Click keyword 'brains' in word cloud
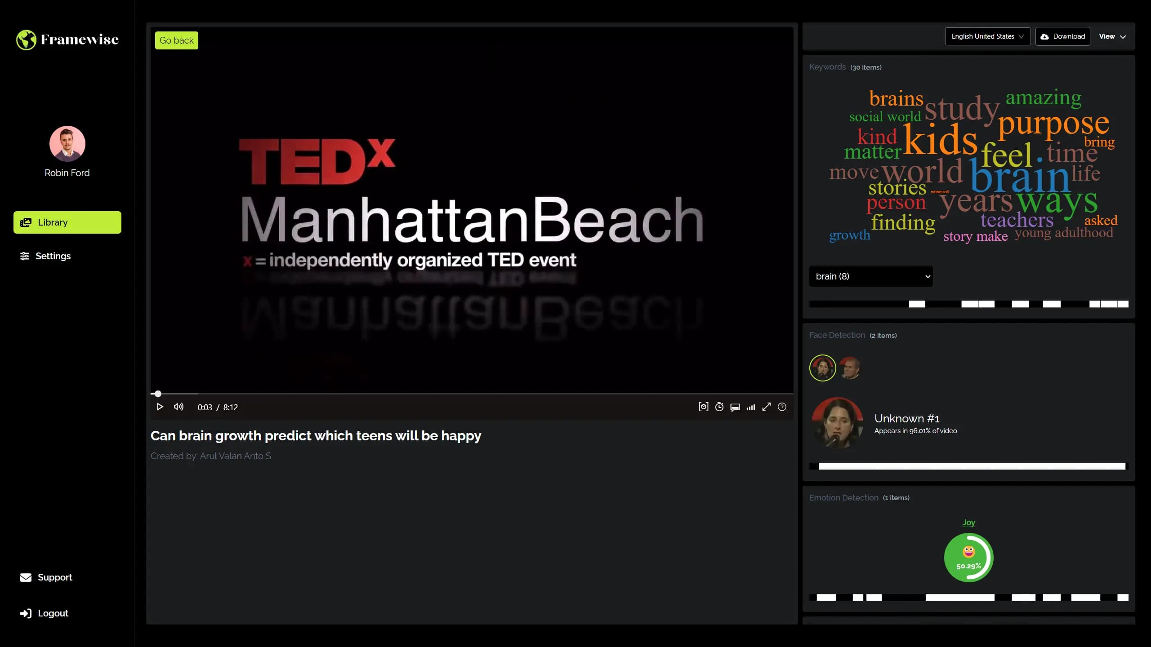This screenshot has height=647, width=1151. (896, 98)
